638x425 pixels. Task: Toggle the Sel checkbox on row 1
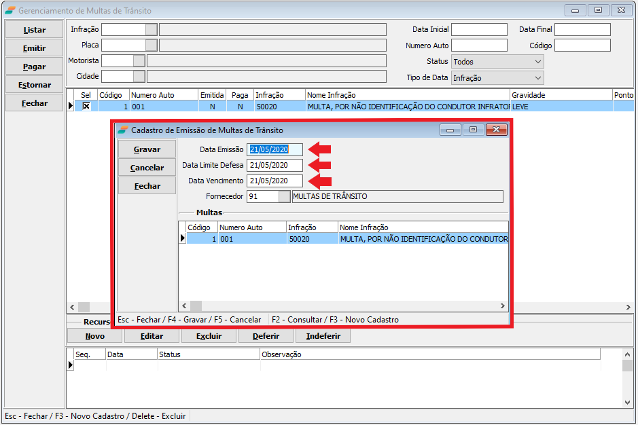tap(86, 106)
